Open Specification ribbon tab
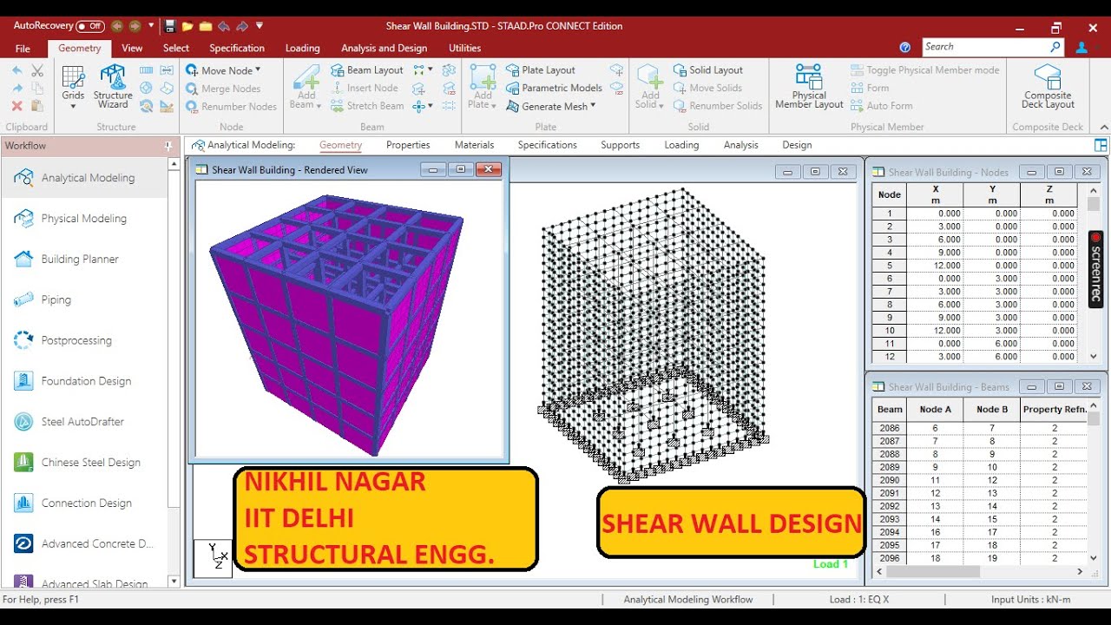Screen dimensions: 1111x625 pos(237,49)
